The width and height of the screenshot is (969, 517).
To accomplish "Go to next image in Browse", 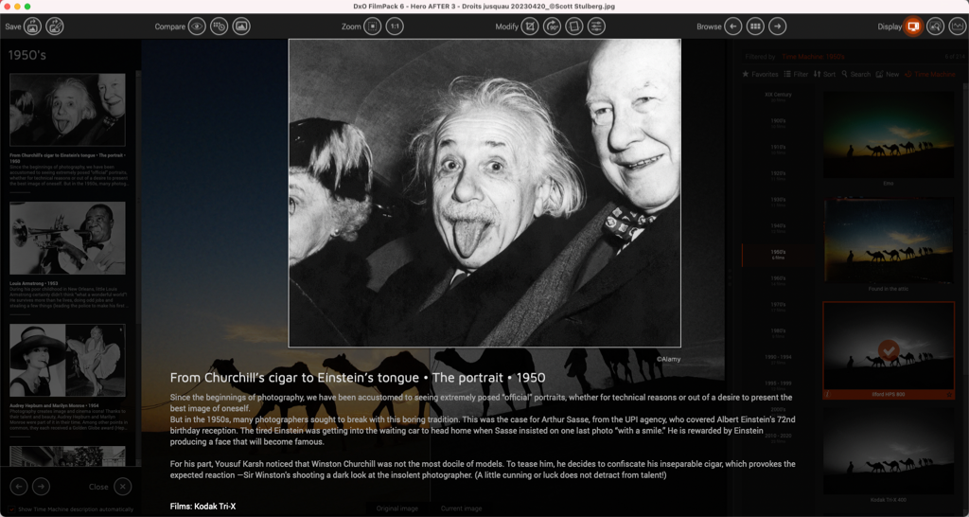I will point(777,27).
